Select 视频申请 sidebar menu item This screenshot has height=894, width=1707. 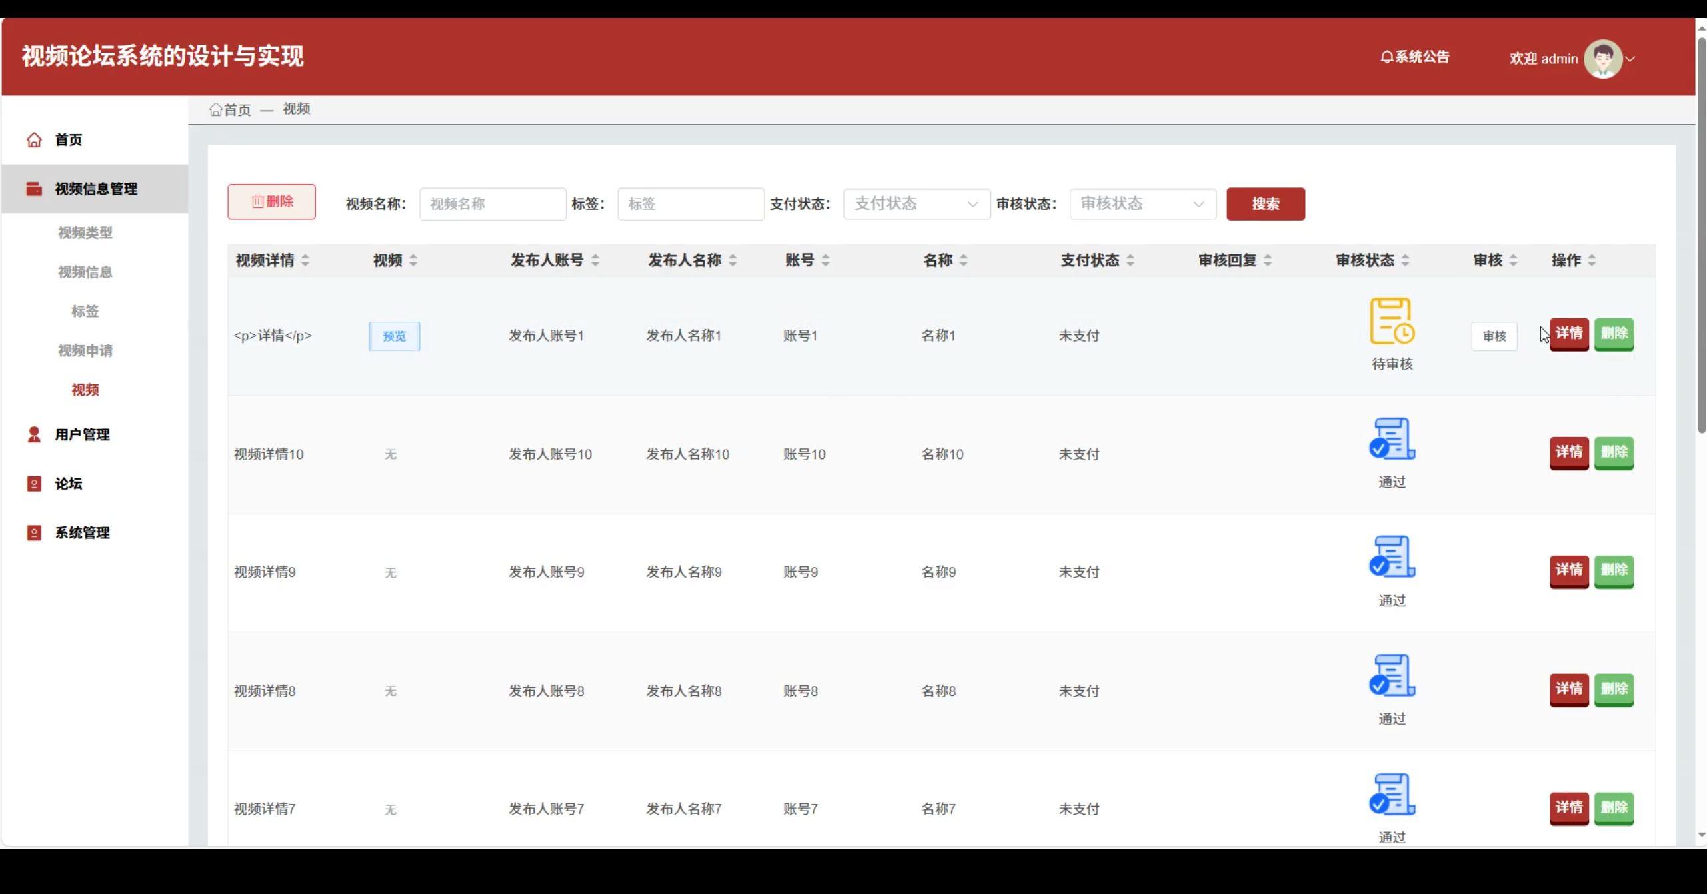click(85, 351)
